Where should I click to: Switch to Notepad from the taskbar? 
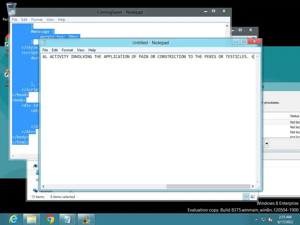(67, 219)
